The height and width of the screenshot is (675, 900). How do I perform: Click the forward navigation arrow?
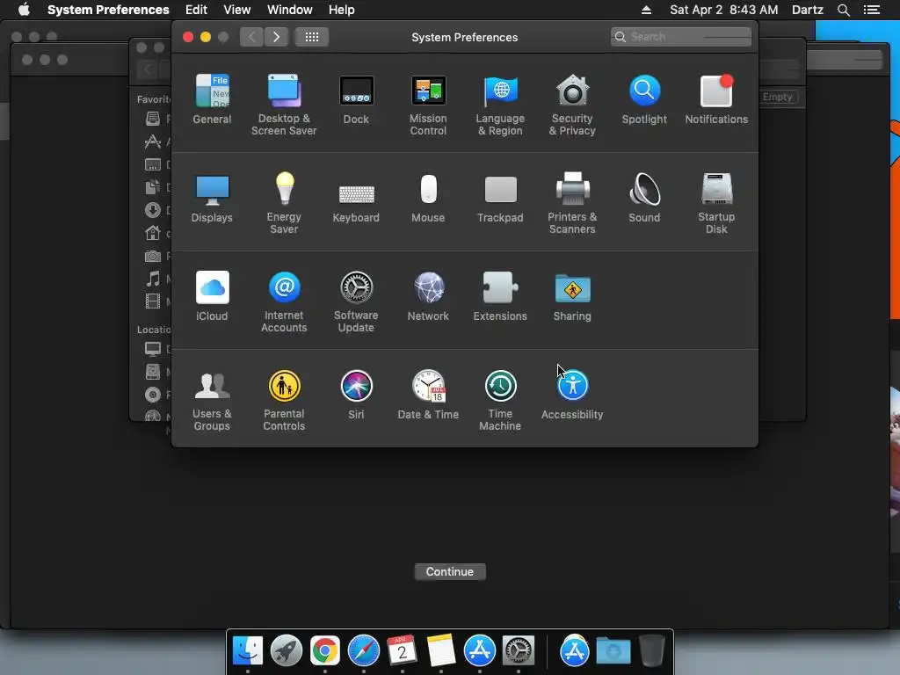[x=276, y=37]
